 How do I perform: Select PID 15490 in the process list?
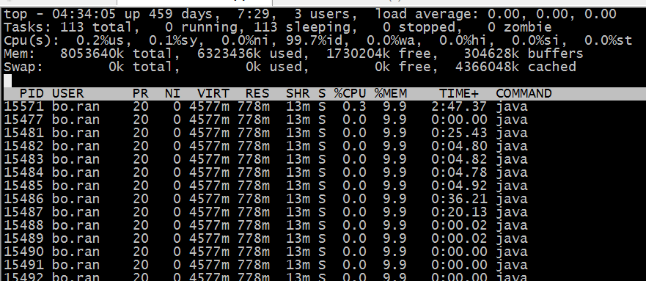coord(24,252)
